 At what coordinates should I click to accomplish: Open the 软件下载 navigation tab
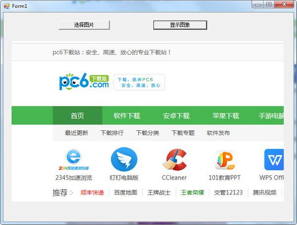tap(127, 115)
